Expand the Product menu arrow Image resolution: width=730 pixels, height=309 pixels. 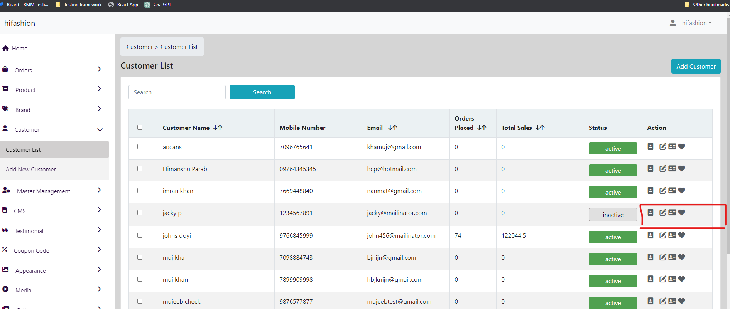click(99, 89)
